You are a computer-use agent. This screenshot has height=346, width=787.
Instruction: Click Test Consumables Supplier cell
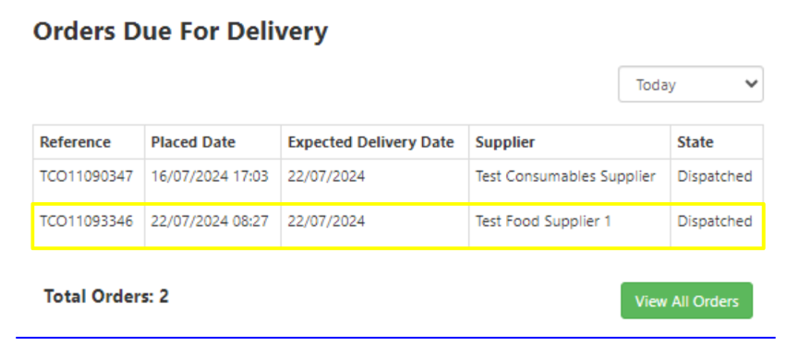pos(565,176)
